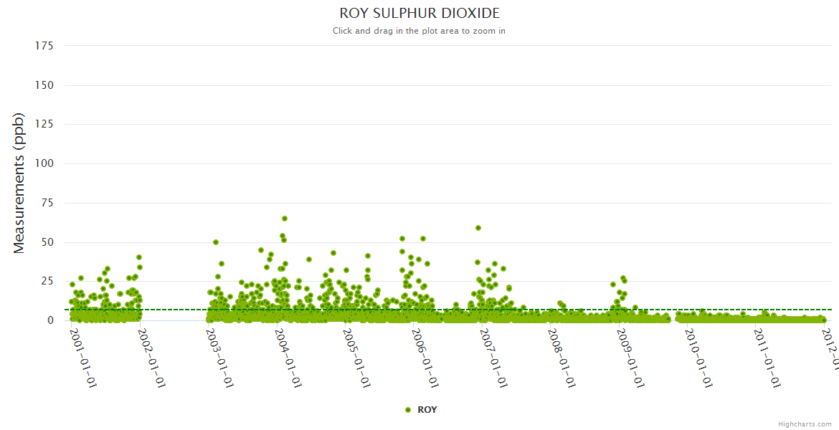The image size is (839, 430).
Task: Click the green ROY legend marker dot
Action: click(x=408, y=410)
